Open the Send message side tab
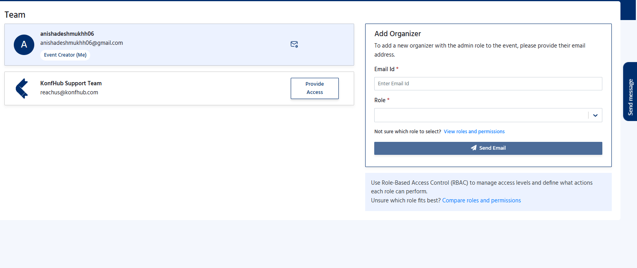Image resolution: width=637 pixels, height=268 pixels. tap(630, 92)
